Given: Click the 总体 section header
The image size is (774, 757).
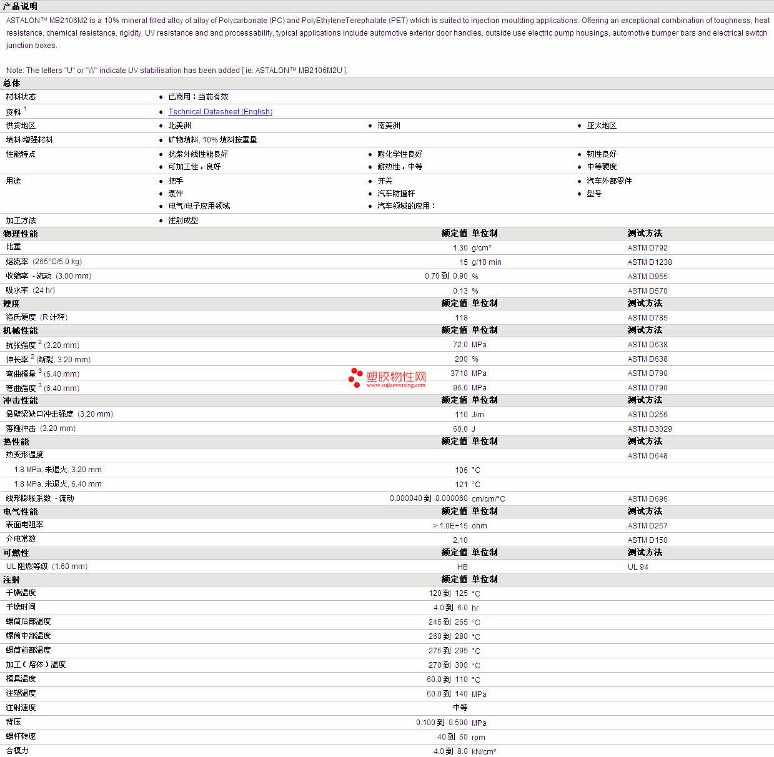Looking at the screenshot, I should click(x=12, y=83).
